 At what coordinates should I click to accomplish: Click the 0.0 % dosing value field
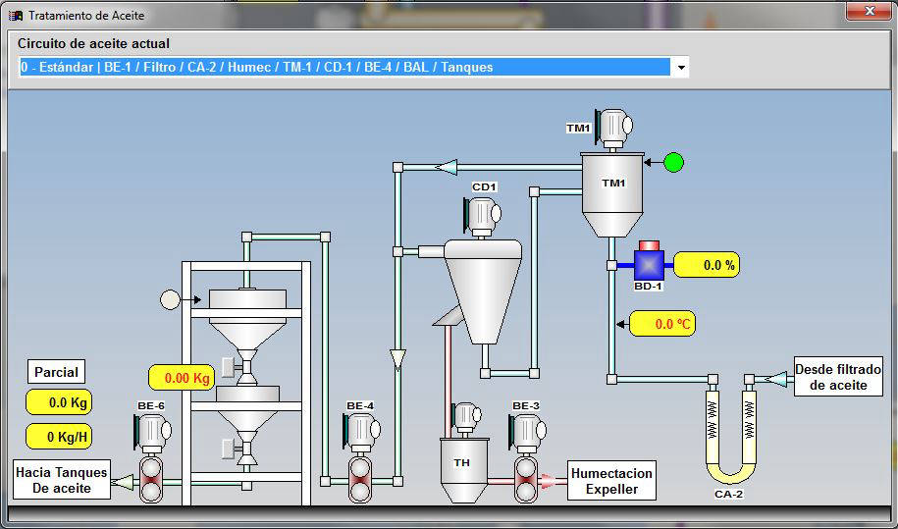click(x=706, y=265)
